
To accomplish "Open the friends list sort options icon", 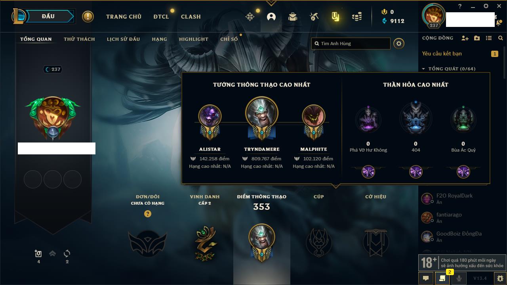I will tap(489, 38).
